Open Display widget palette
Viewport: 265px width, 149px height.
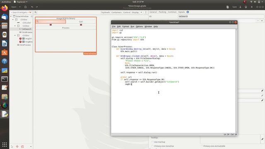(135, 12)
